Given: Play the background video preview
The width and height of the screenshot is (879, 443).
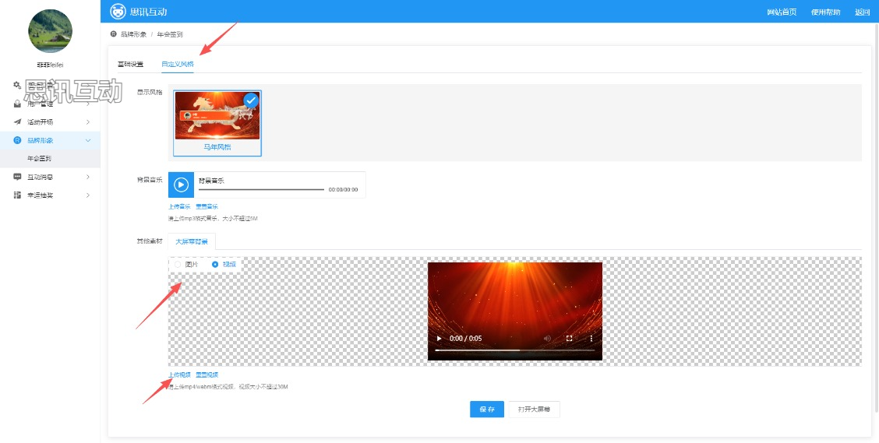Looking at the screenshot, I should click(x=439, y=339).
